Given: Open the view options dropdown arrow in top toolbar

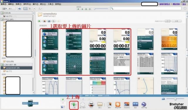Looking at the screenshot, I should [34, 9].
